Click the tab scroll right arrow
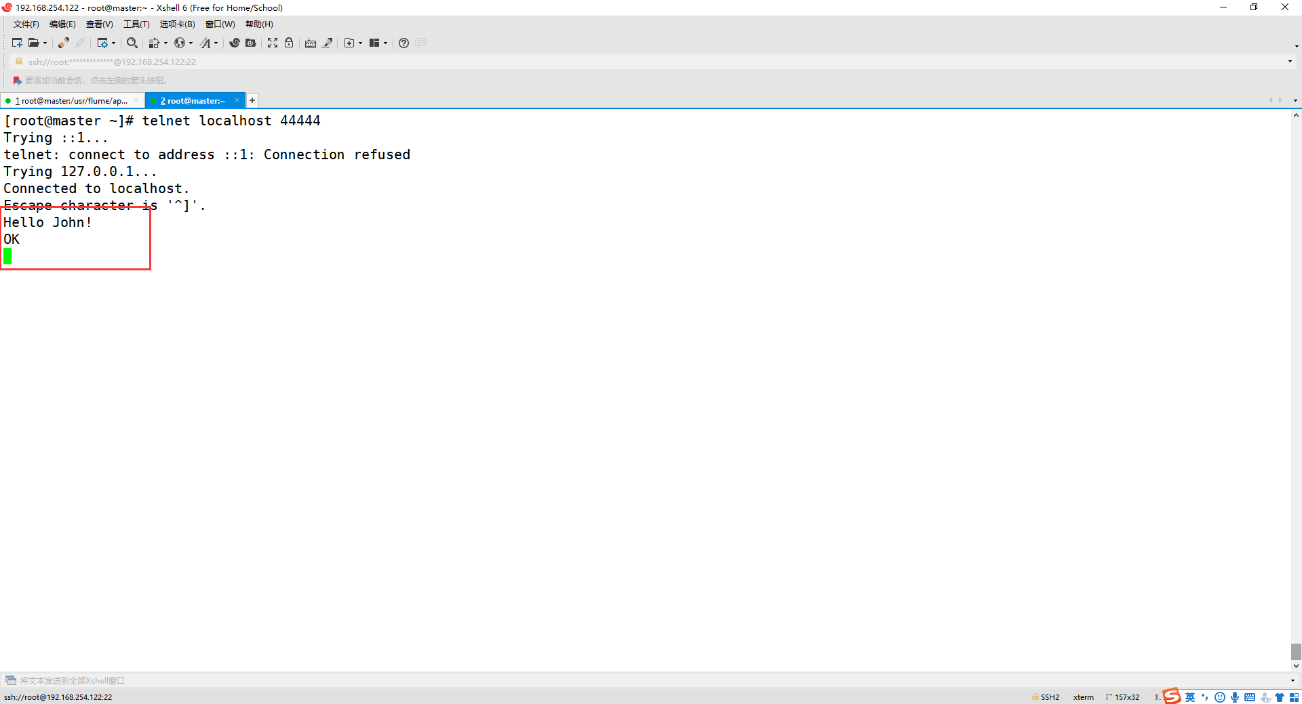This screenshot has height=704, width=1302. pyautogui.click(x=1280, y=100)
